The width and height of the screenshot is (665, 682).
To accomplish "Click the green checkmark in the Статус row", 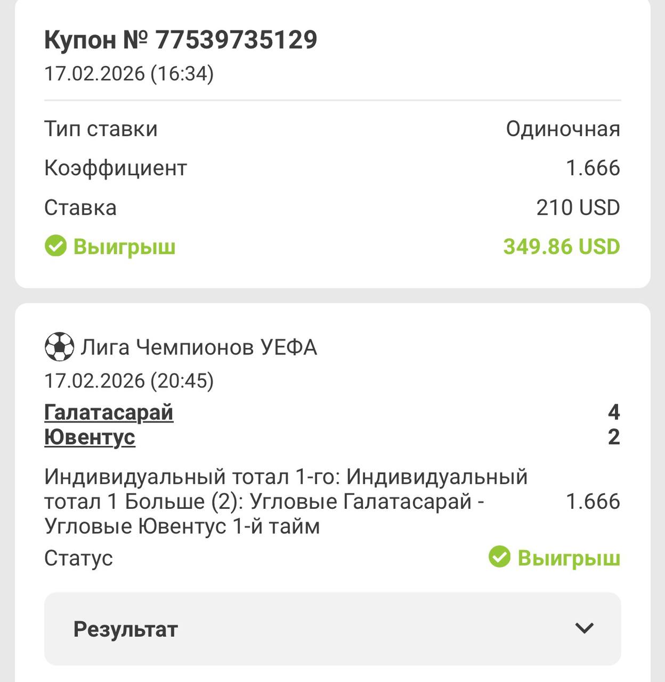I will pyautogui.click(x=499, y=557).
